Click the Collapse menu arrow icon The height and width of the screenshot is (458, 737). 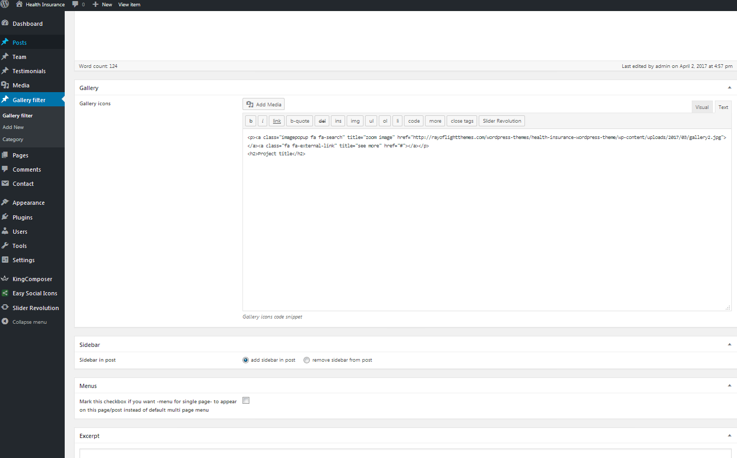click(x=5, y=322)
